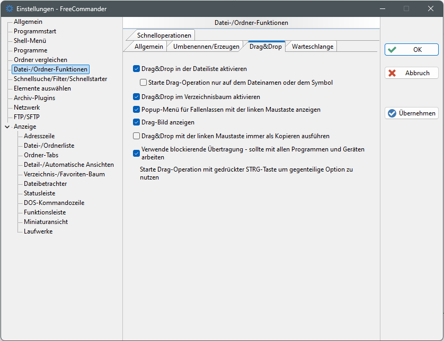This screenshot has width=444, height=341.
Task: Toggle Verwende blockierende Übertragung checkbox
Action: (136, 154)
